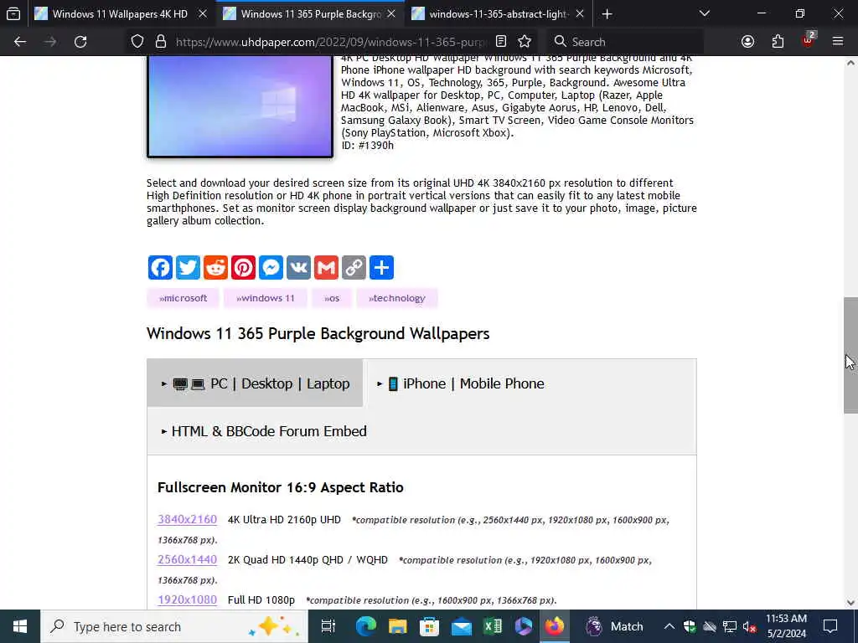Screen dimensions: 858x643
Task: Toggle reader view icon
Action: 501,42
